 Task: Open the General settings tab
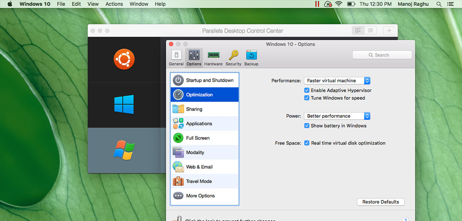[x=176, y=58]
